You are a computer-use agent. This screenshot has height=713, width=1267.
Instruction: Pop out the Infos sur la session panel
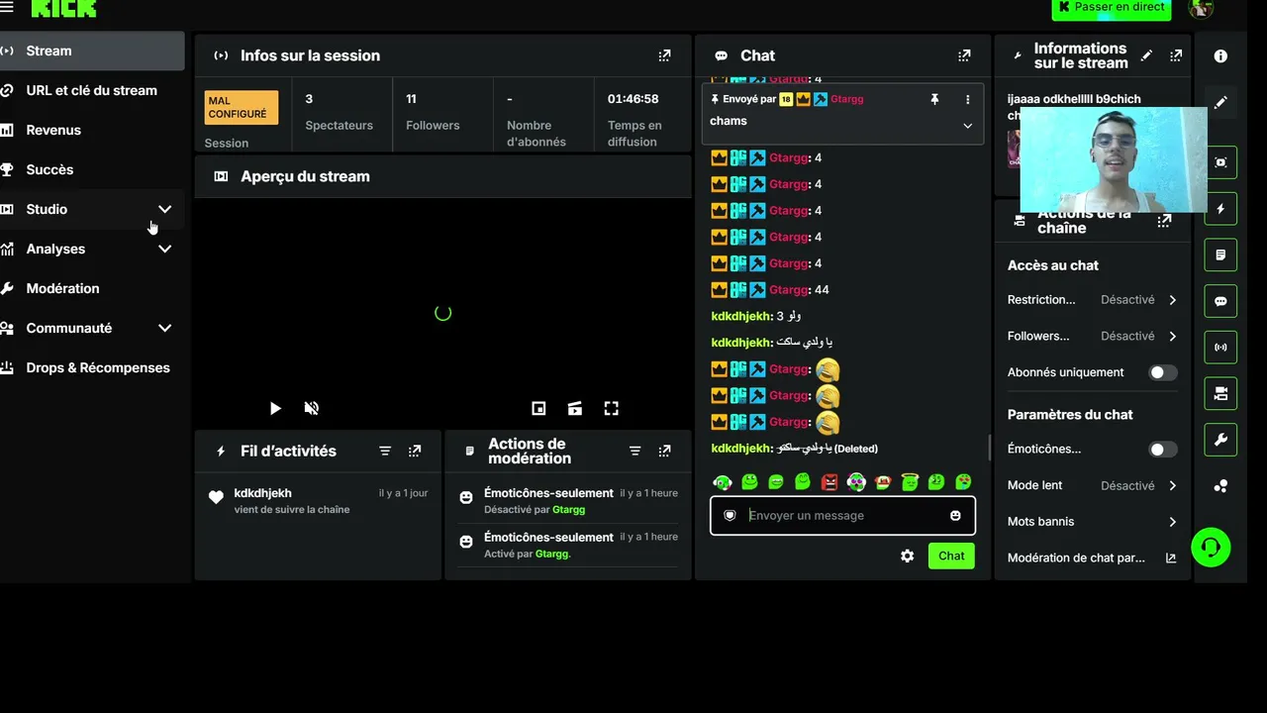pos(664,55)
